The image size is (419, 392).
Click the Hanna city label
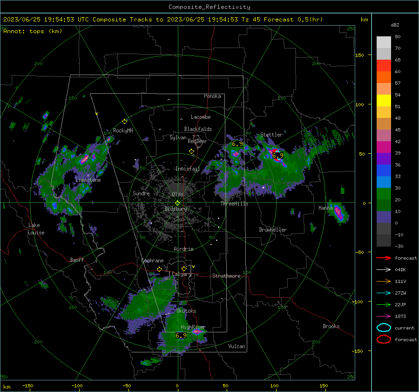(325, 208)
